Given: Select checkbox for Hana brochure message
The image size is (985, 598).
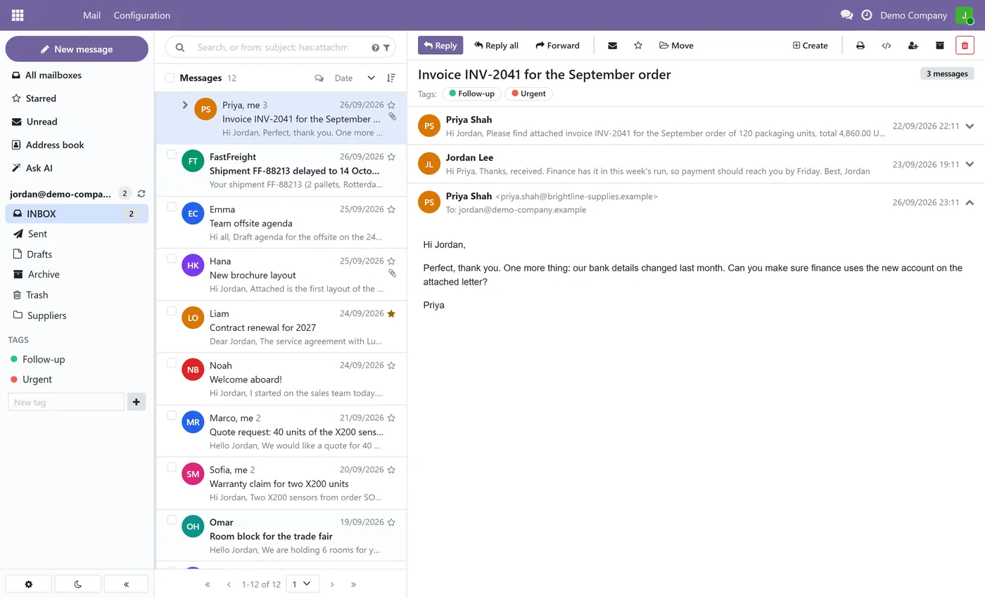Looking at the screenshot, I should 172,259.
